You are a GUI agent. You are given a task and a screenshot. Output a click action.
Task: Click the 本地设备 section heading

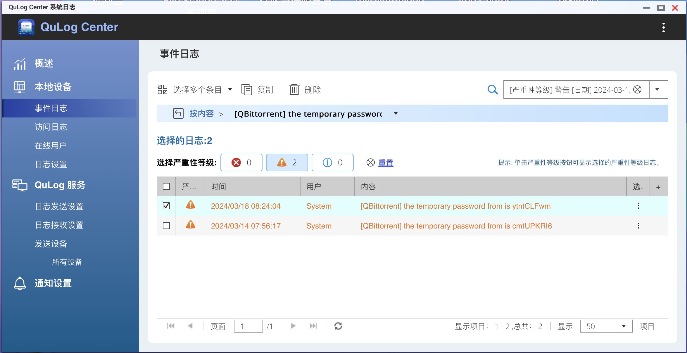point(53,87)
